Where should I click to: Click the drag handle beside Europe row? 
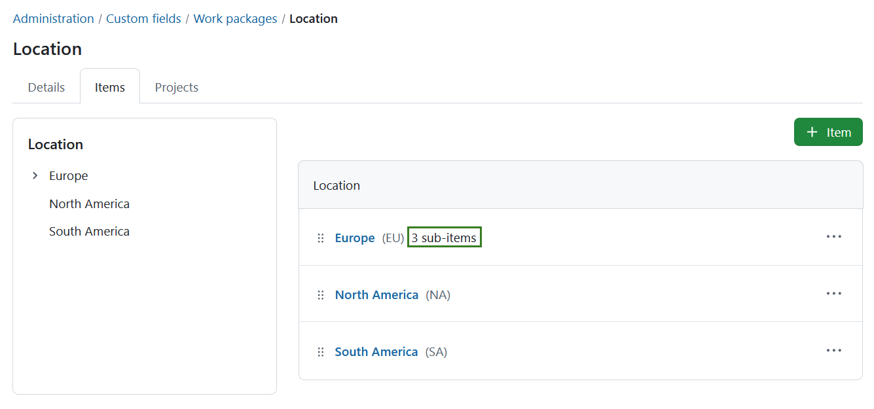(x=320, y=238)
